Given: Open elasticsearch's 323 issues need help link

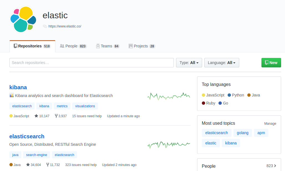Looking at the screenshot, I should [81, 165].
